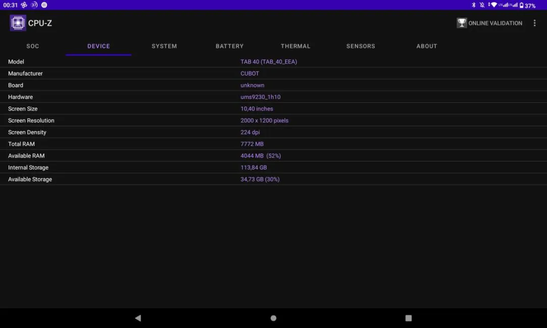This screenshot has width=547, height=328.
Task: Select the DEVICE tab
Action: point(98,46)
